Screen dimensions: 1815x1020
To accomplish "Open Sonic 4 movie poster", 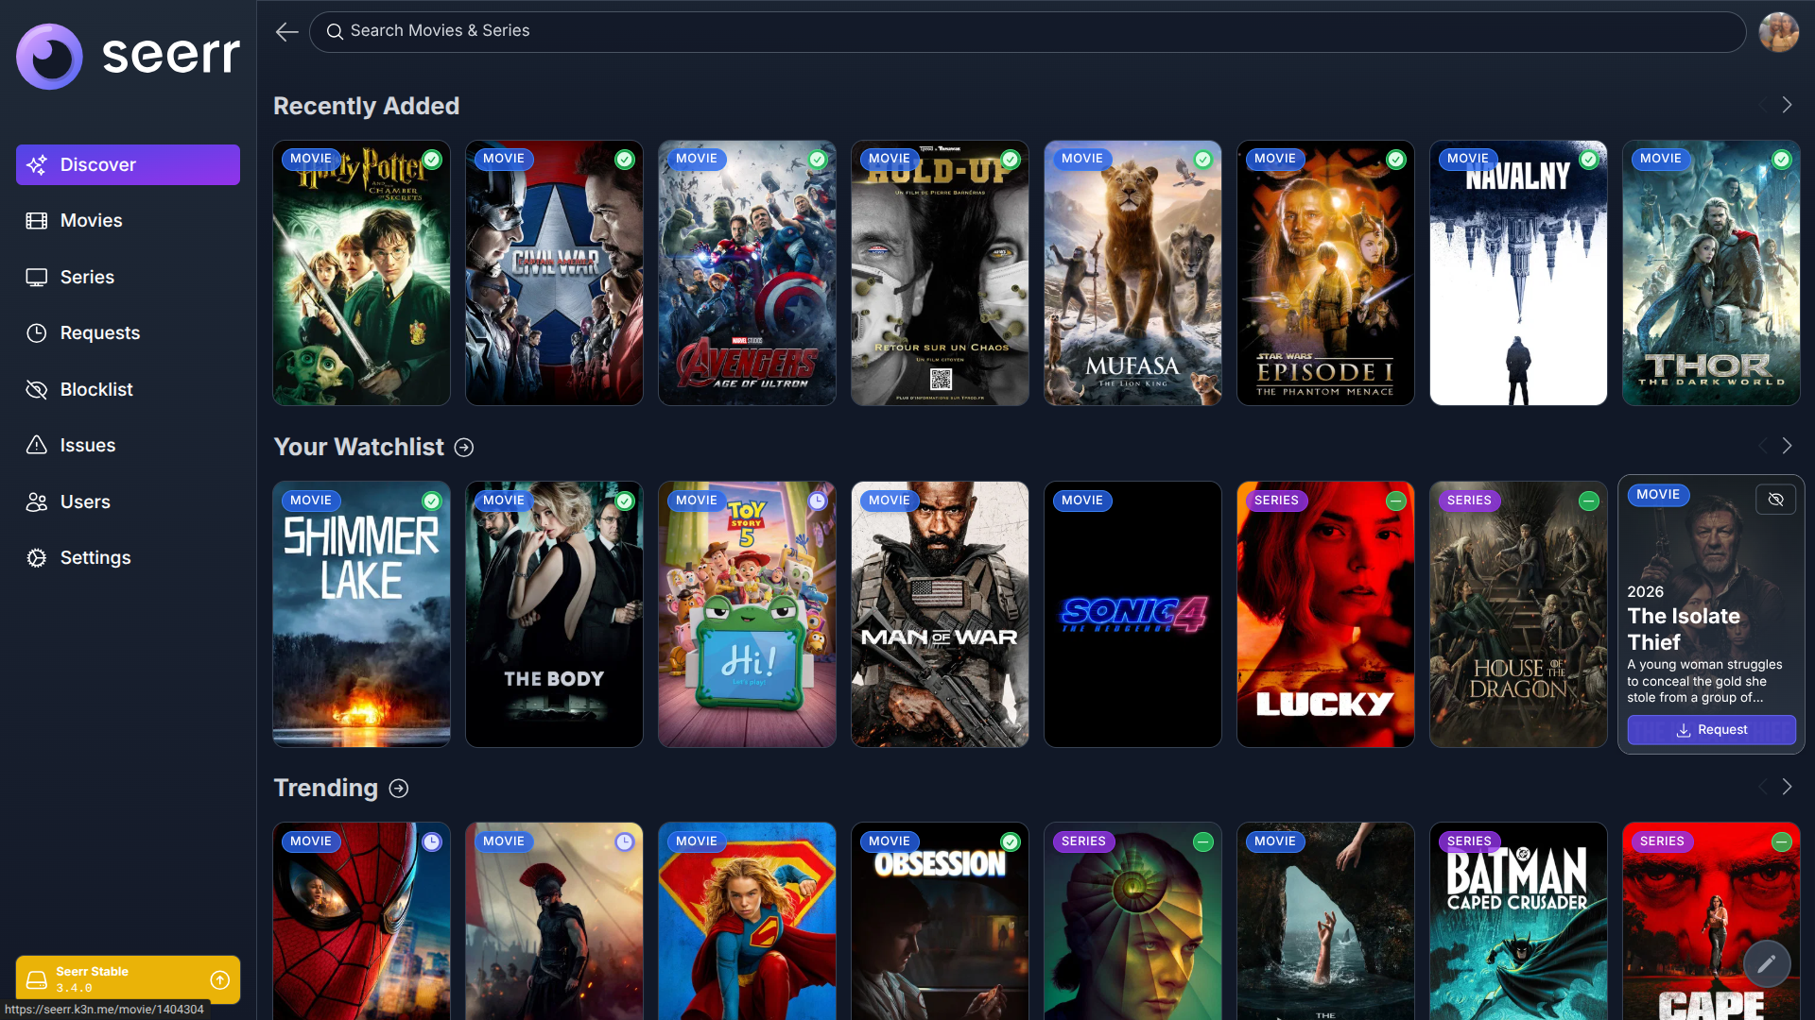I will tap(1132, 614).
